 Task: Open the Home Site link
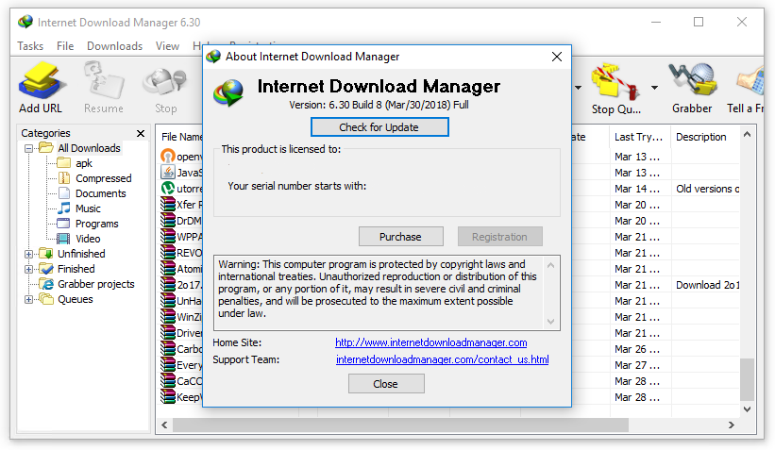pos(431,342)
